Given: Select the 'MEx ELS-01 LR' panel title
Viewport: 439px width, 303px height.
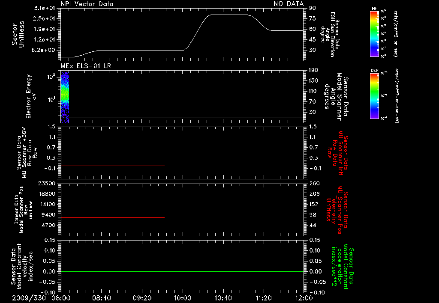Looking at the screenshot, I should 86,66.
